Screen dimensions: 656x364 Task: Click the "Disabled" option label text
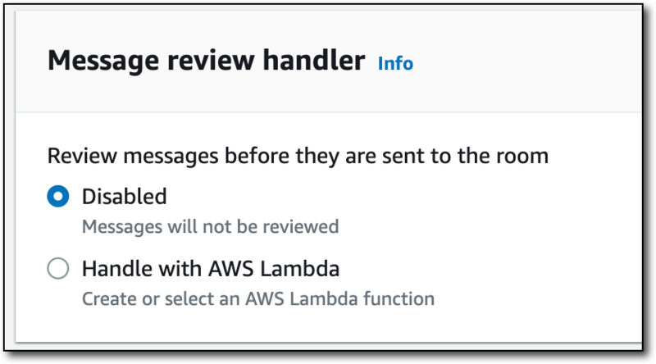pyautogui.click(x=124, y=197)
